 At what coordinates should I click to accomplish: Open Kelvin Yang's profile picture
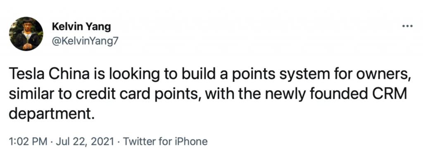pyautogui.click(x=26, y=34)
